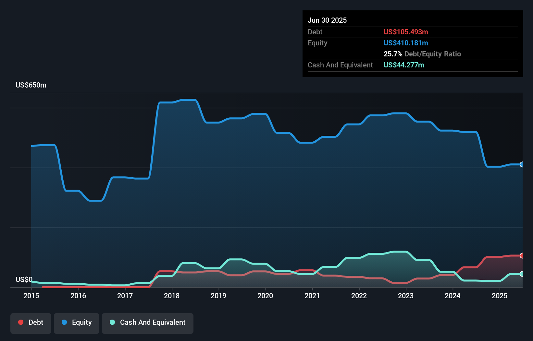The image size is (533, 341).
Task: Click the 2025 x-axis label
Action: pyautogui.click(x=500, y=296)
